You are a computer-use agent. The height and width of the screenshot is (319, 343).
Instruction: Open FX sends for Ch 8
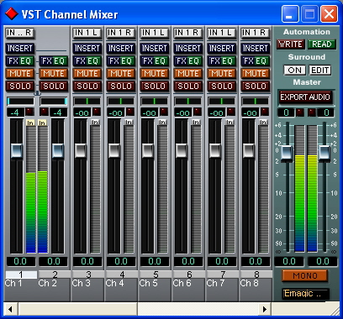tap(249, 61)
